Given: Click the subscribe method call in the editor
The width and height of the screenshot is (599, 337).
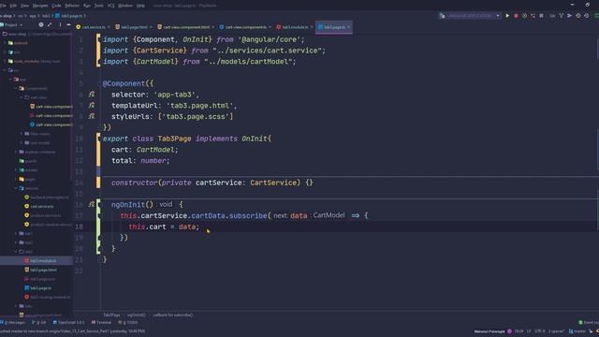Looking at the screenshot, I should pyautogui.click(x=247, y=215).
